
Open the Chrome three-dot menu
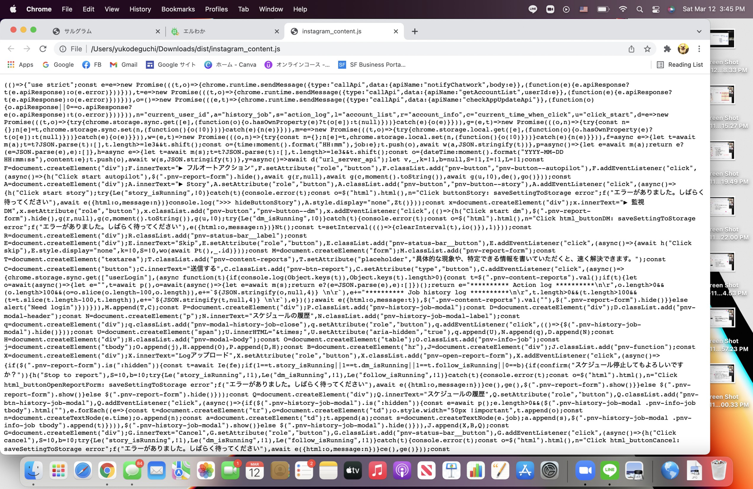tap(699, 49)
